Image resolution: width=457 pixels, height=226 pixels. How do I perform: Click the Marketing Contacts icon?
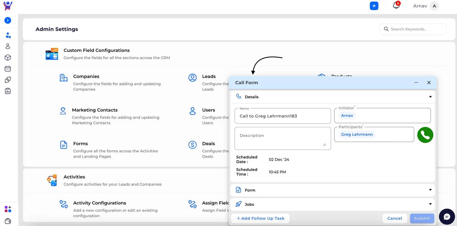[x=63, y=111]
